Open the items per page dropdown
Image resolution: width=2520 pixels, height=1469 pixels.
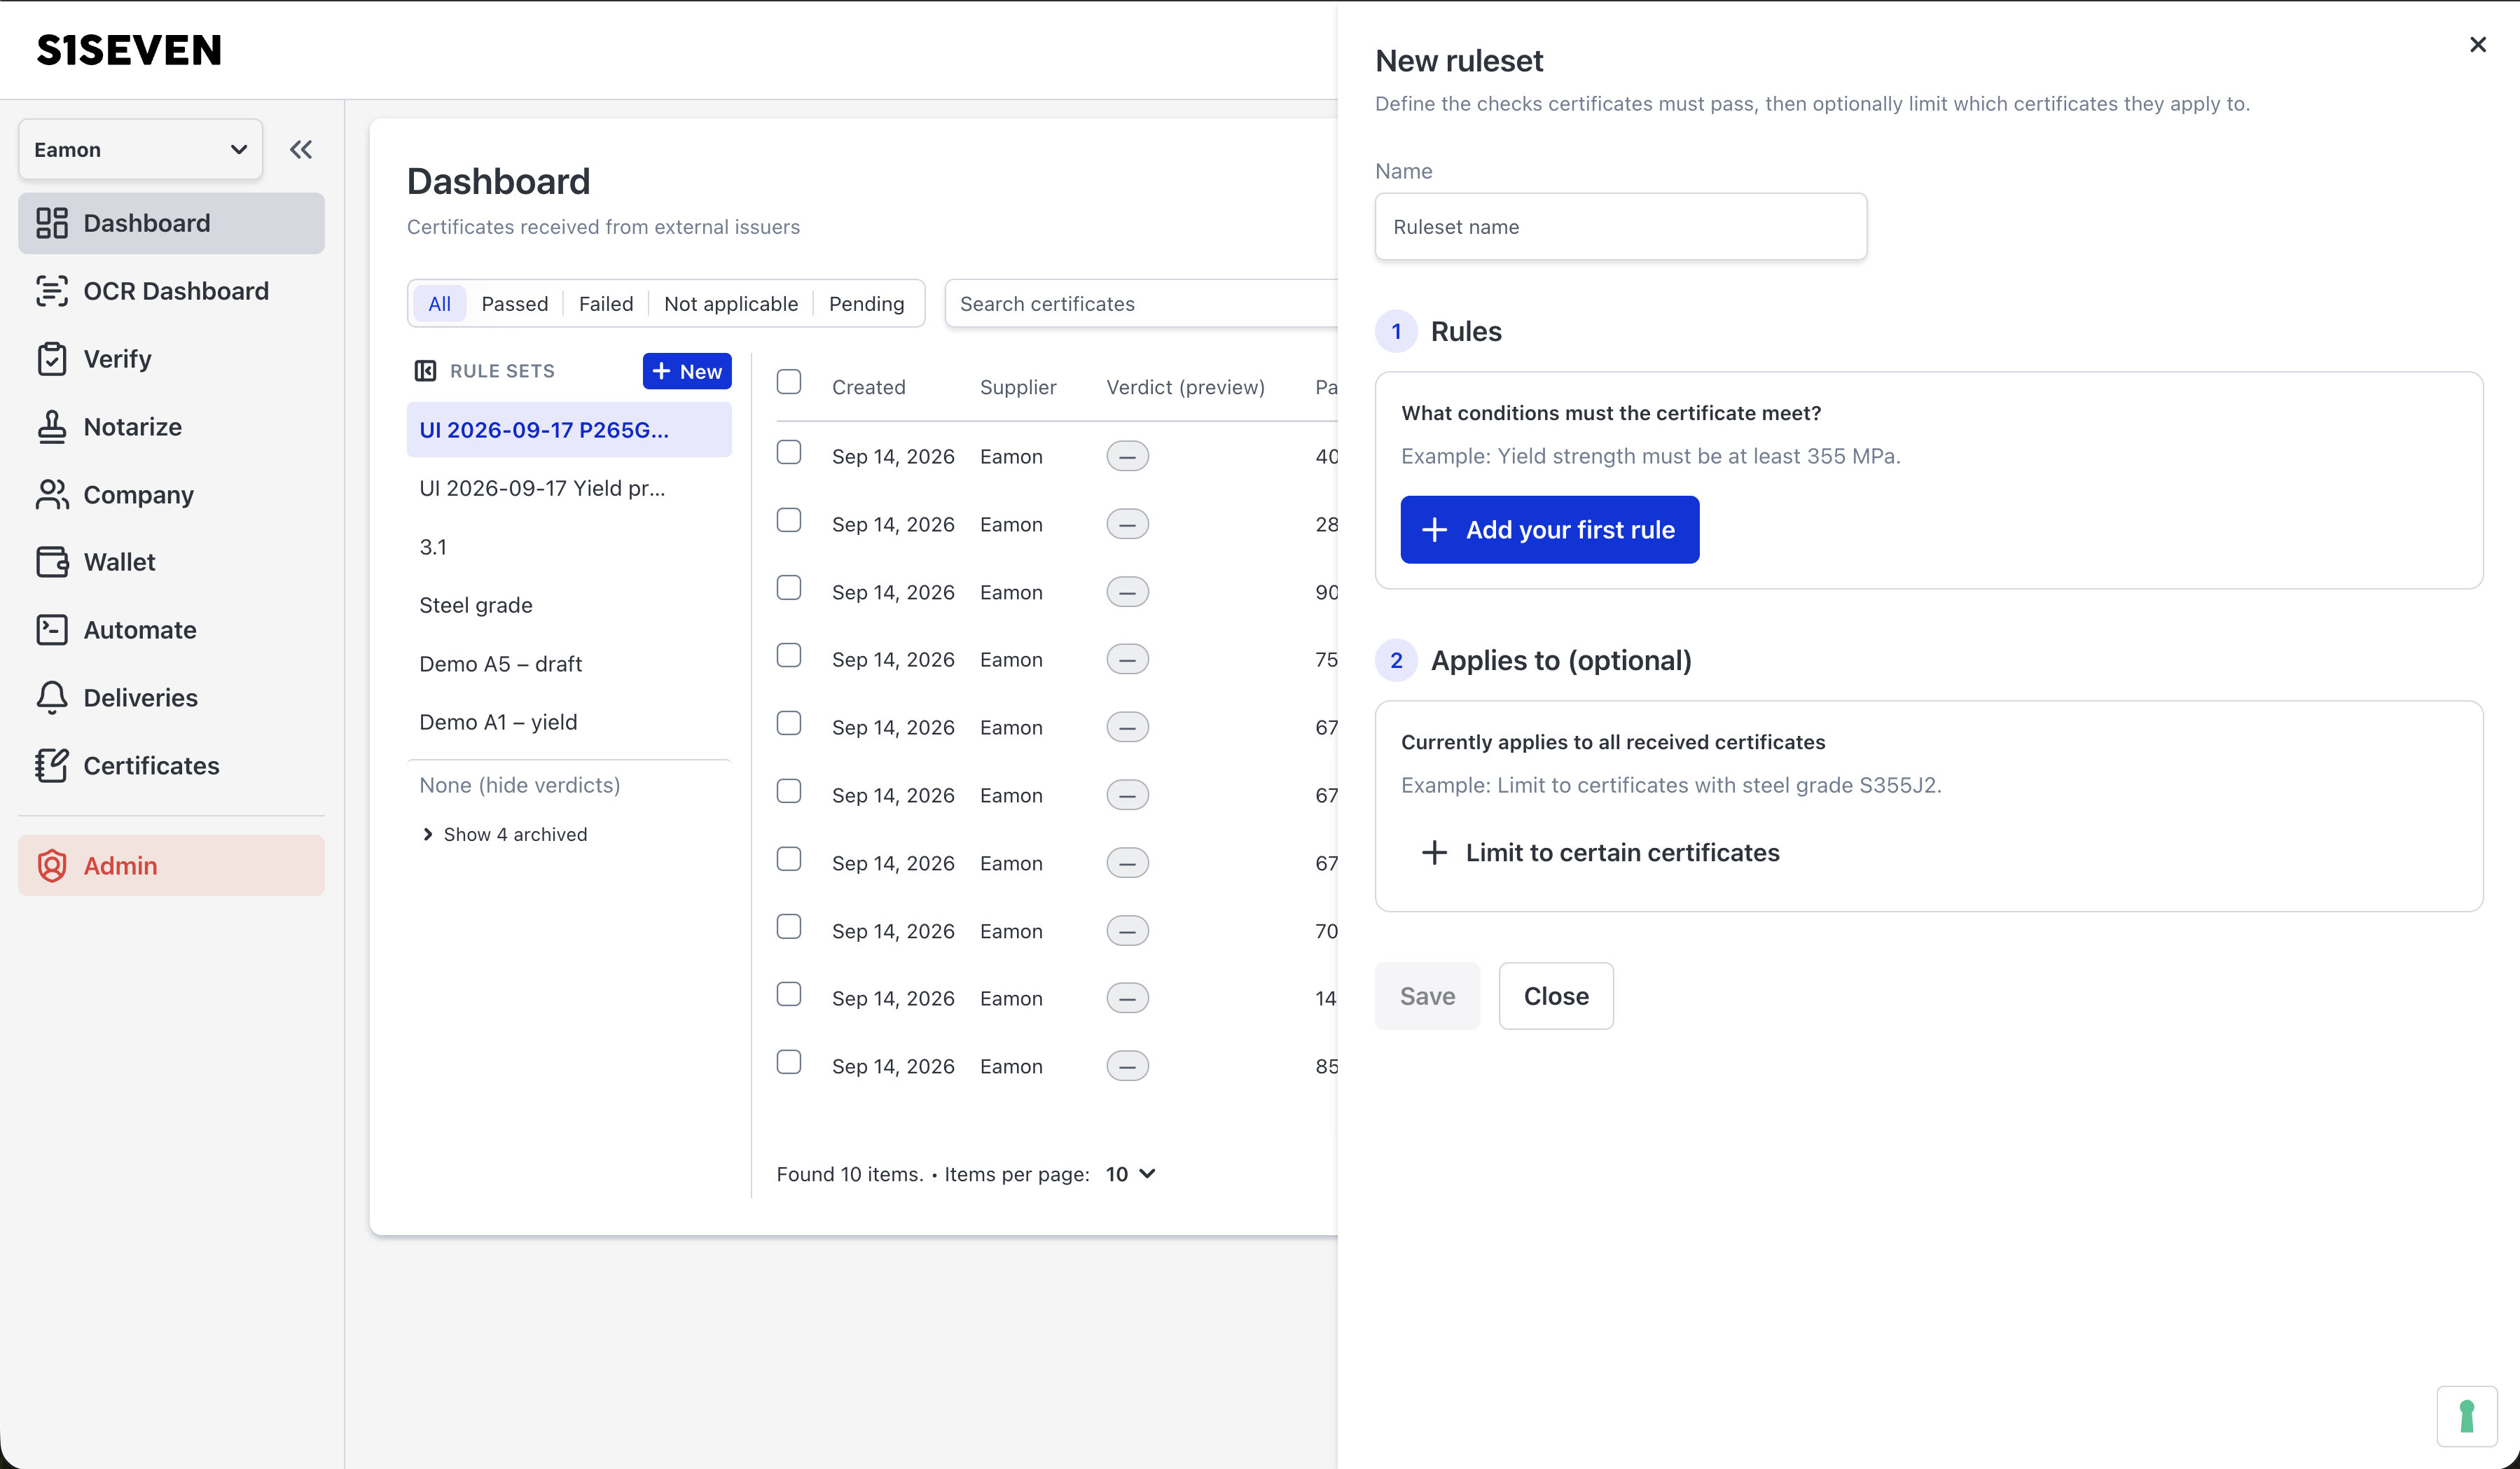pos(1131,1174)
